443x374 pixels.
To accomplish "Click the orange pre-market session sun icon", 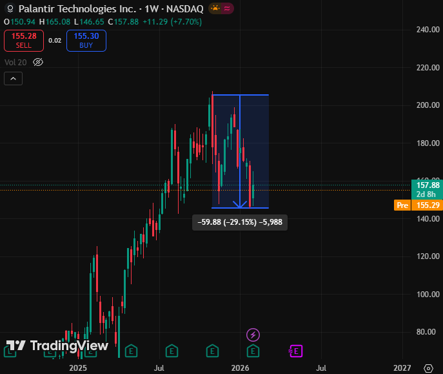I will click(215, 8).
